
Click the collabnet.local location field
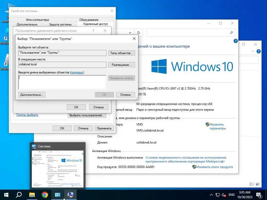click(x=62, y=65)
